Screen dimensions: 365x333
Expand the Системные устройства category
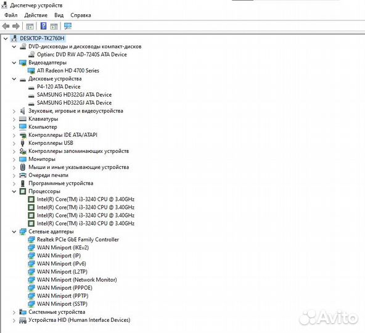coord(14,312)
